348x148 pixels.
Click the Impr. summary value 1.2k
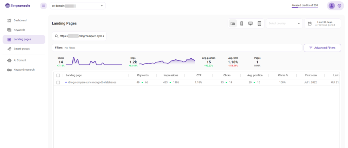[x=133, y=62]
